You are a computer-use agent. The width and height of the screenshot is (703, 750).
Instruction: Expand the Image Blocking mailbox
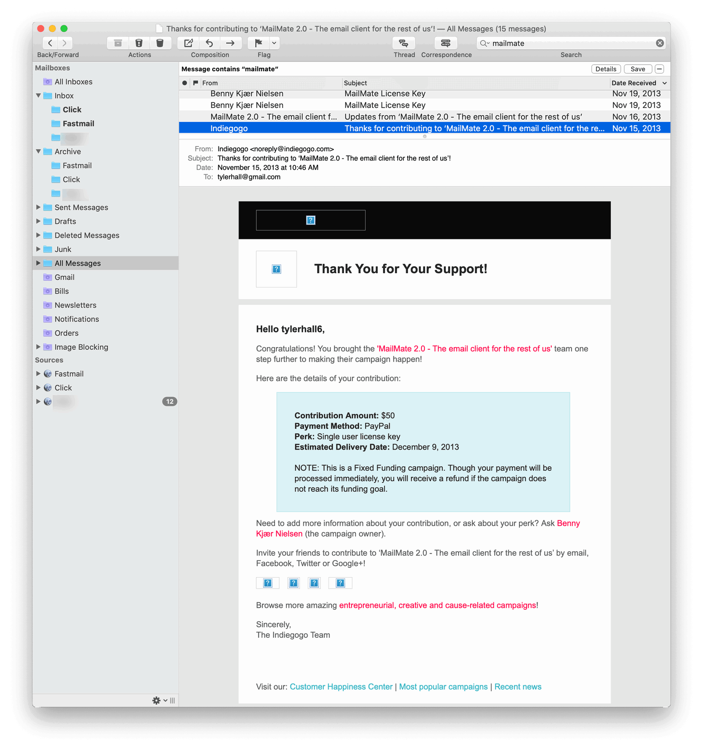[x=38, y=347]
